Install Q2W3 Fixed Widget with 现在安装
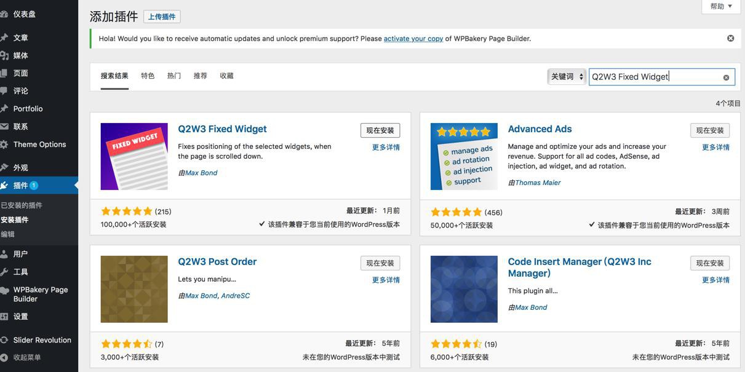745x372 pixels. 380,130
